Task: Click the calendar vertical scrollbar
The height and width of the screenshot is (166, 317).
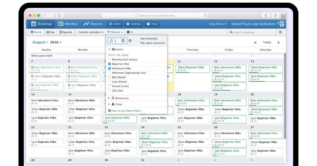Action: [x=285, y=96]
